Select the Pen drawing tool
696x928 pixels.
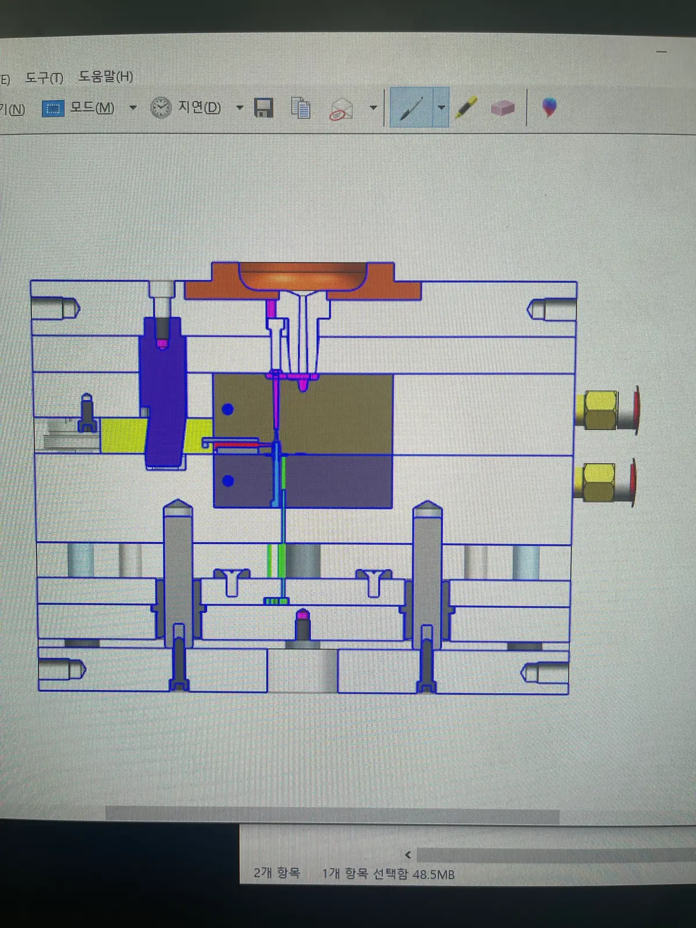tap(411, 108)
